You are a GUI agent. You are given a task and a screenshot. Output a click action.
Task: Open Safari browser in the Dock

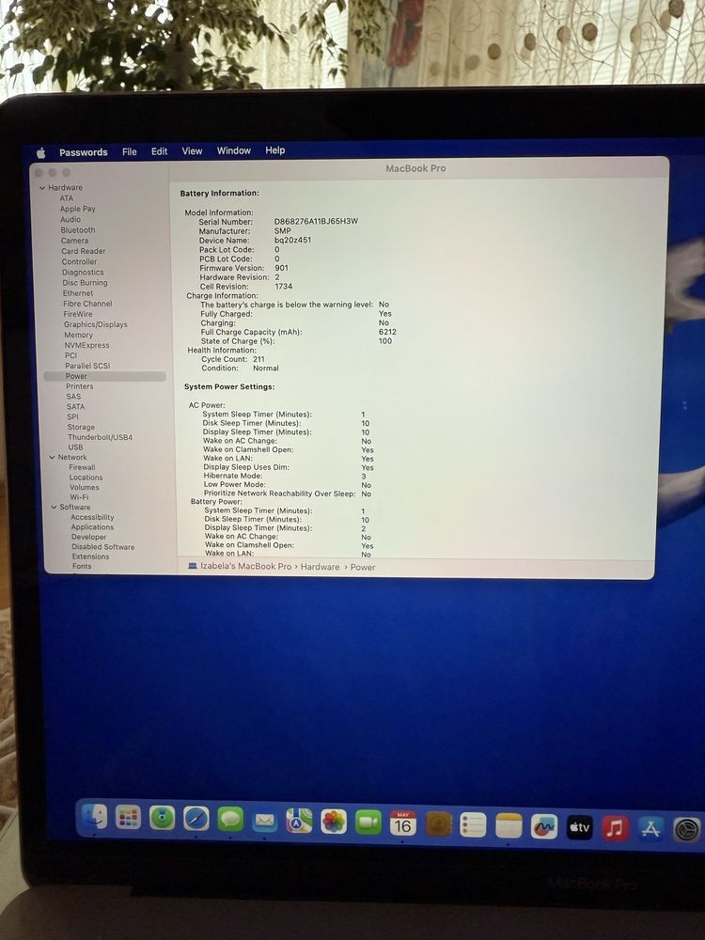tap(196, 819)
